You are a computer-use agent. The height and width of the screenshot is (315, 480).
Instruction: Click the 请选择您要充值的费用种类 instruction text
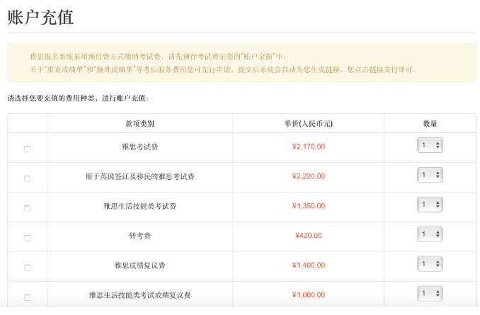coord(78,98)
